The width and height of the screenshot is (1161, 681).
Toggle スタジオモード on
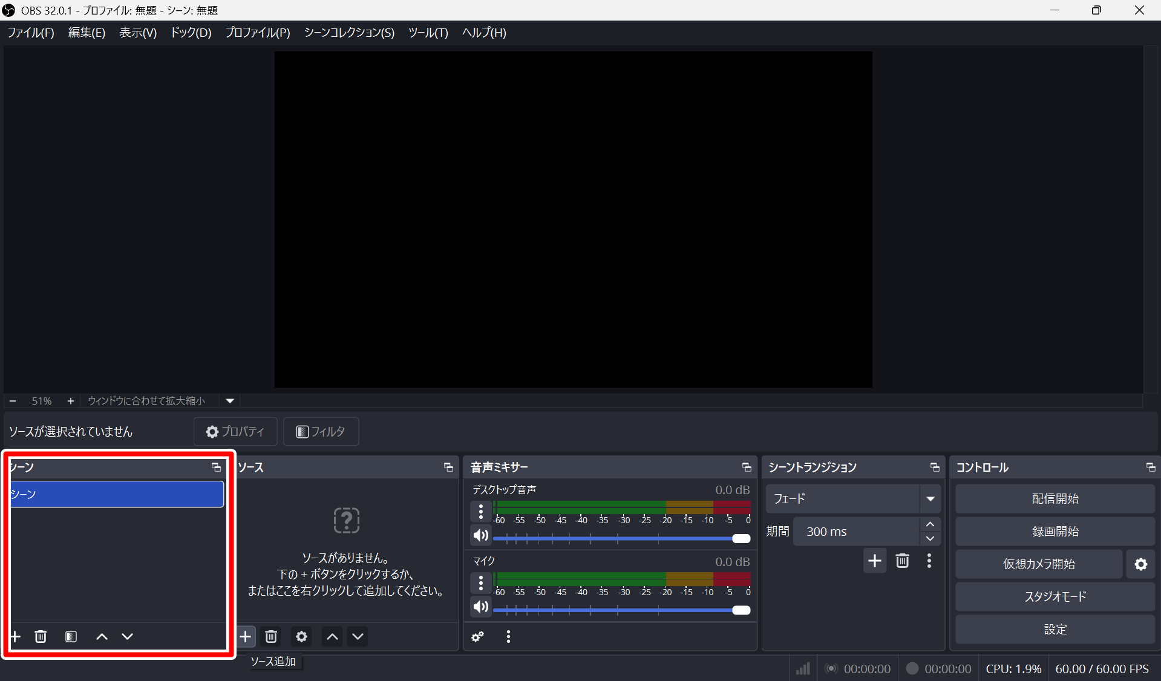point(1055,597)
